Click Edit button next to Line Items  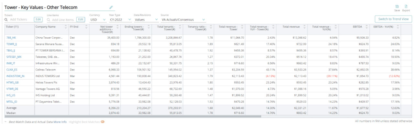[x=81, y=19]
